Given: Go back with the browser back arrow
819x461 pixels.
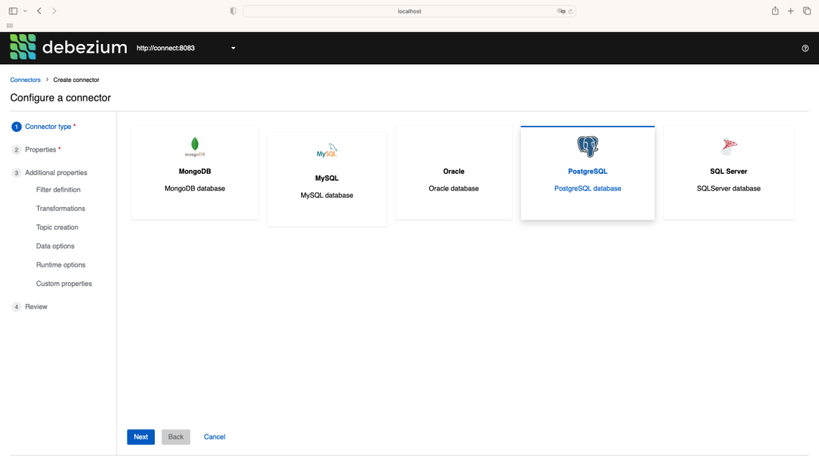Looking at the screenshot, I should [39, 11].
